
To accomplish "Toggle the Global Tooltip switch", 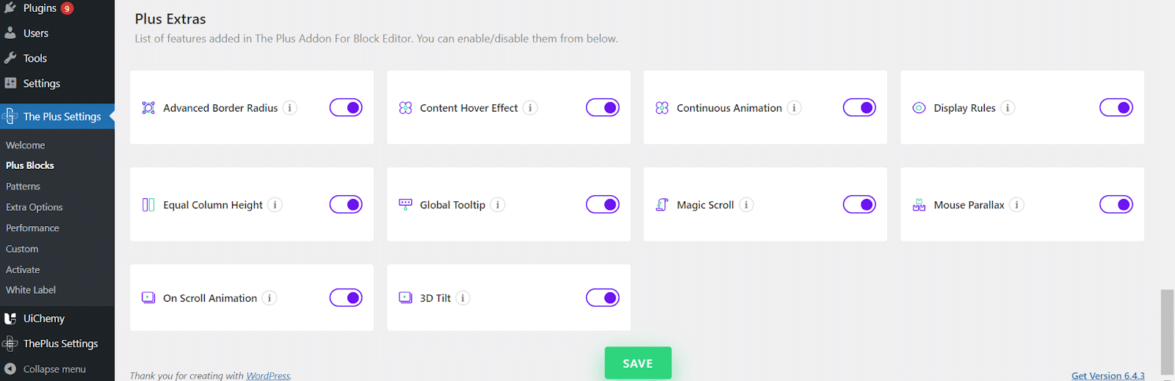I will pyautogui.click(x=603, y=205).
